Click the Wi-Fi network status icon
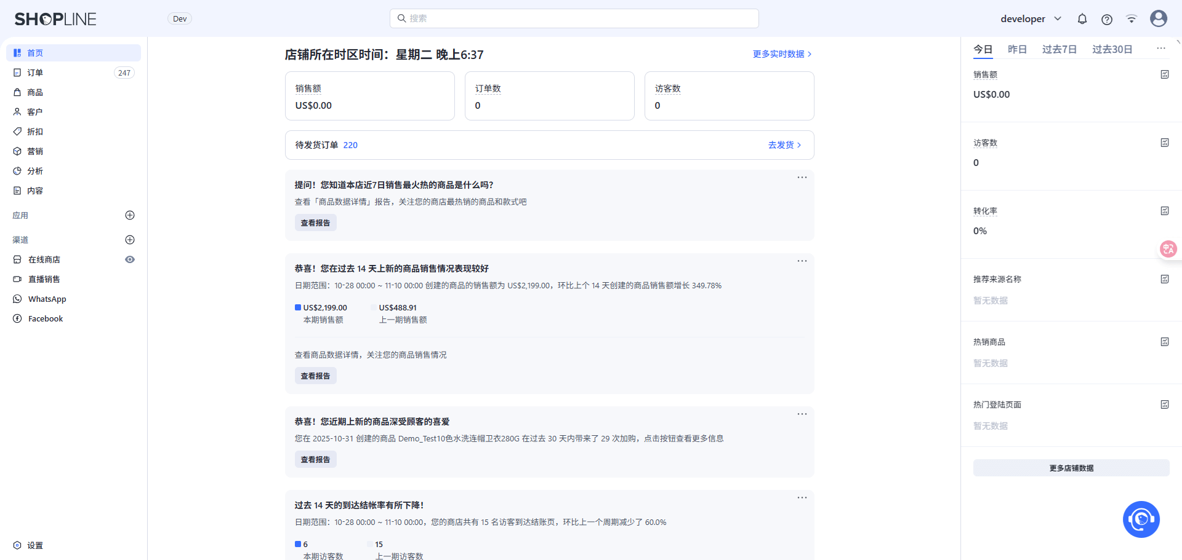1182x560 pixels. [1131, 19]
